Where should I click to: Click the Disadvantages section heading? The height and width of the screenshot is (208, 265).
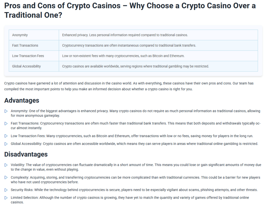click(x=26, y=154)
